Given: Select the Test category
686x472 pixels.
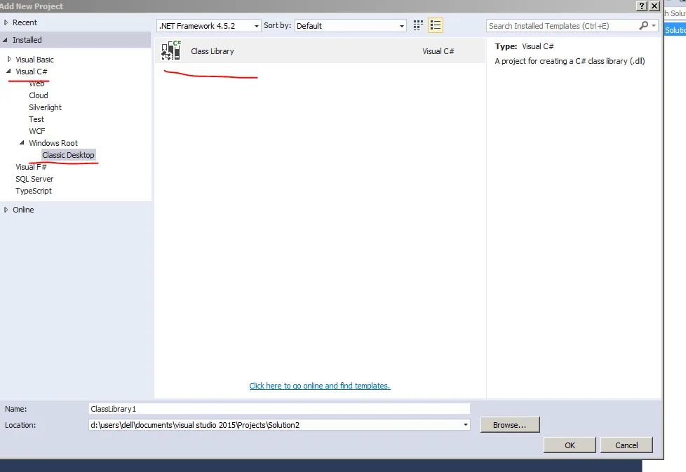Looking at the screenshot, I should (x=36, y=119).
